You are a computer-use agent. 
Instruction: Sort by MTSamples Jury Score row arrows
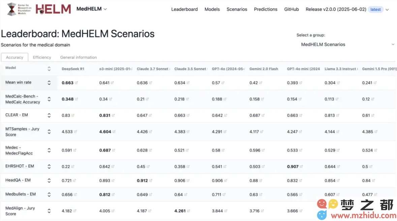[49, 132]
